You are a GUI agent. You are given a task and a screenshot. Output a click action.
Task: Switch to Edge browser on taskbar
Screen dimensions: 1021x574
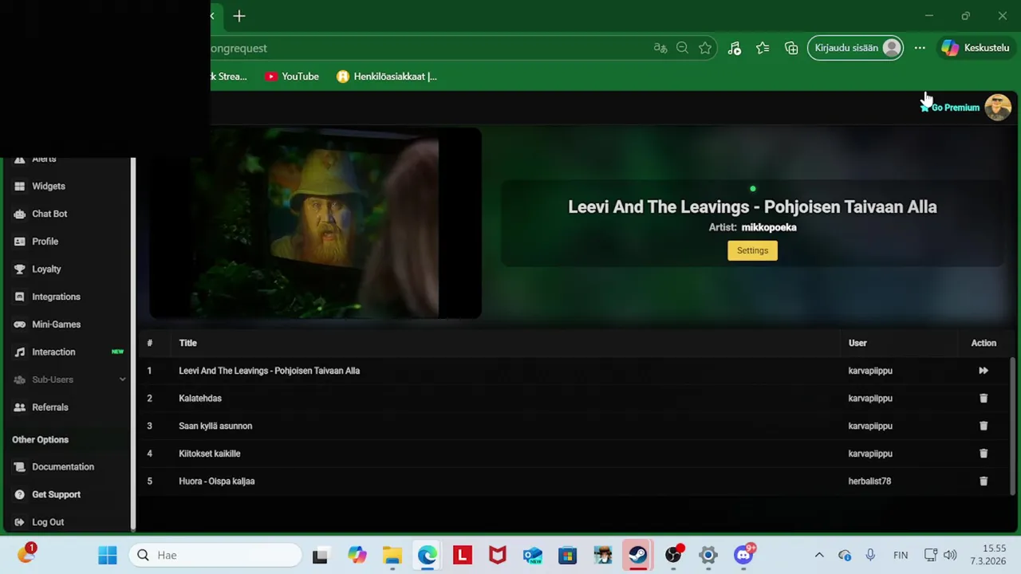(x=427, y=555)
